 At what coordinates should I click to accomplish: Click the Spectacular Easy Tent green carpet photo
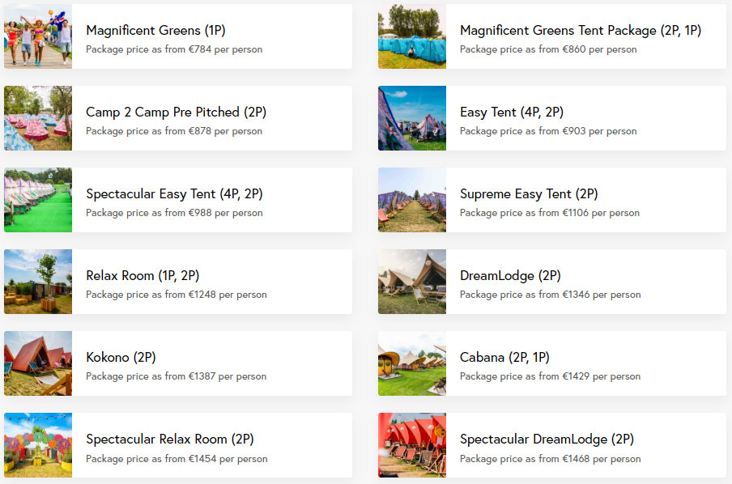[38, 200]
